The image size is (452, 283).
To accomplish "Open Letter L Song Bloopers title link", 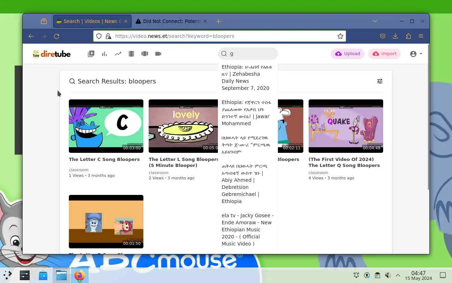I will coord(184,162).
